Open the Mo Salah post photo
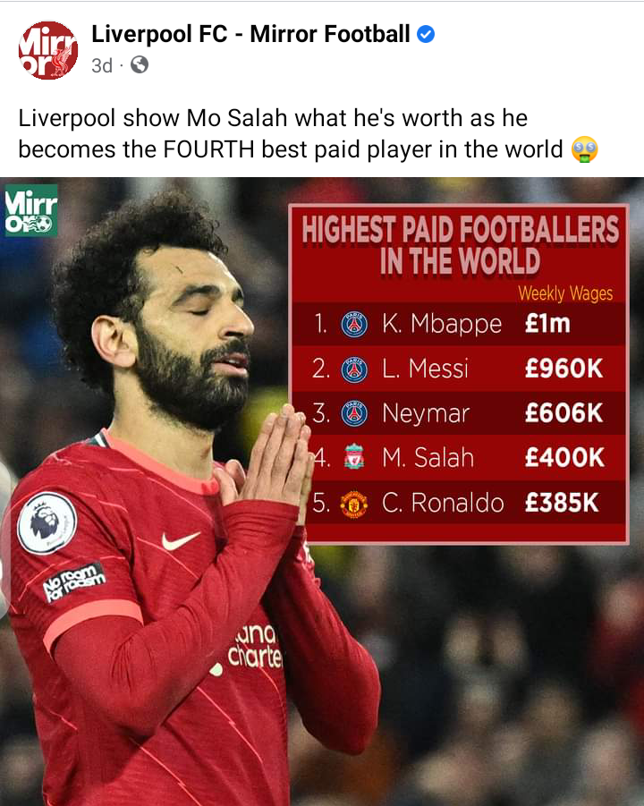644x806 pixels. point(322,491)
